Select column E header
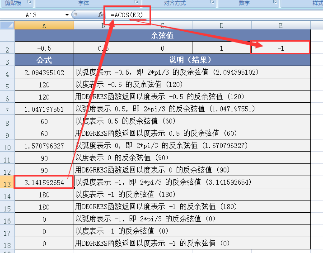 [x=281, y=26]
